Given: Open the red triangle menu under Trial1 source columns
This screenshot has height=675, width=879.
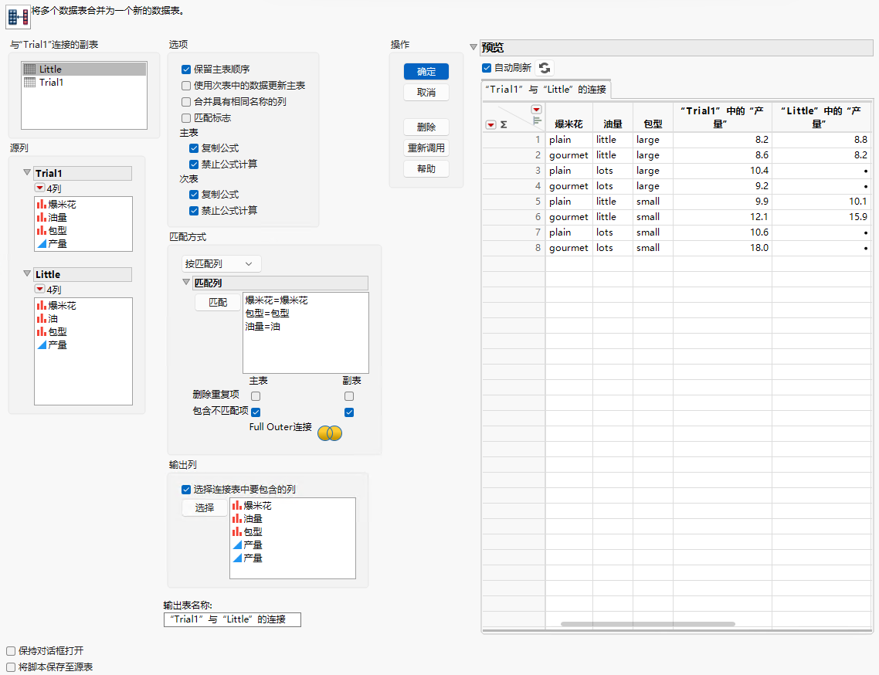Looking at the screenshot, I should [40, 188].
